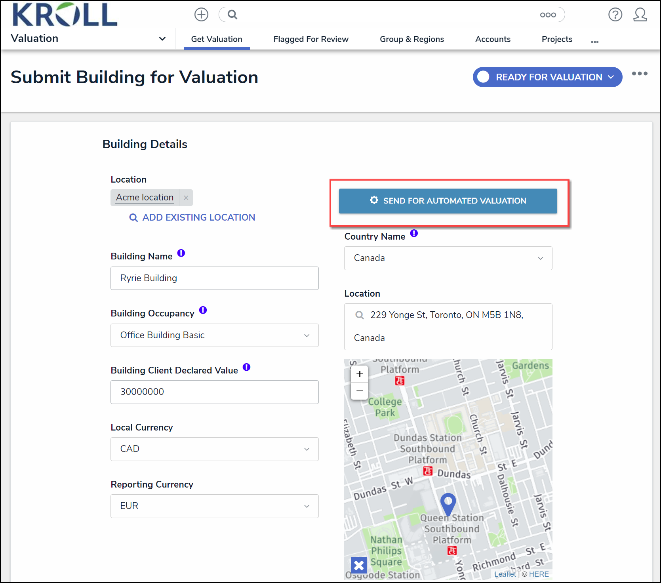
Task: Click the Location address search field
Action: tap(448, 327)
